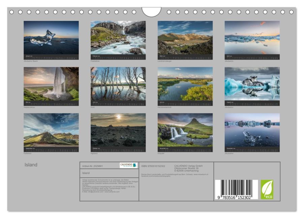Select the June flooded bare trees thumbnail

[118, 84]
